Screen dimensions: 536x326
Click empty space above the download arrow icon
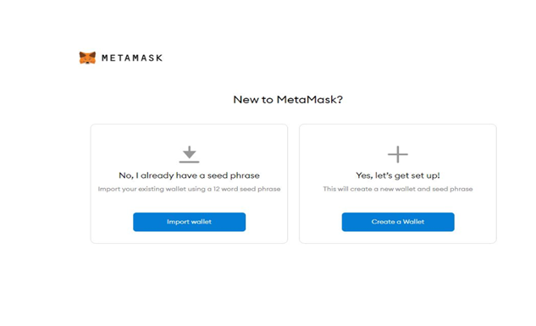pyautogui.click(x=189, y=135)
